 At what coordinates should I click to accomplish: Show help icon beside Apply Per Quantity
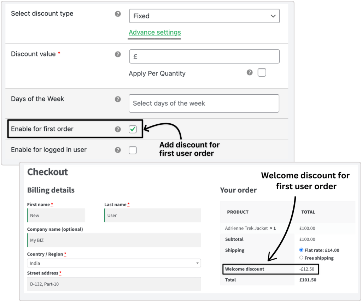(x=250, y=72)
